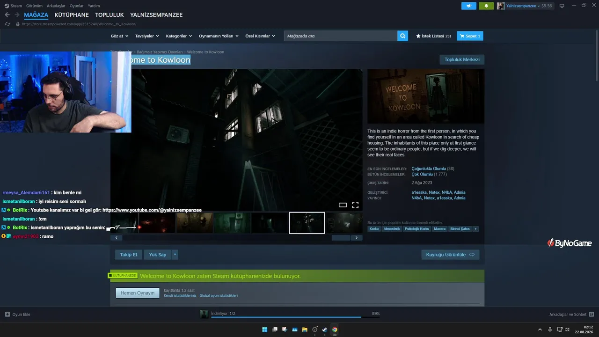Go back with the Steam back arrow
Image resolution: width=599 pixels, height=337 pixels.
7,15
